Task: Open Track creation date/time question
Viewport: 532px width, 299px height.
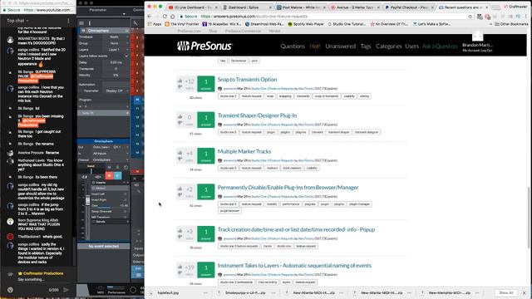Action: pos(296,229)
